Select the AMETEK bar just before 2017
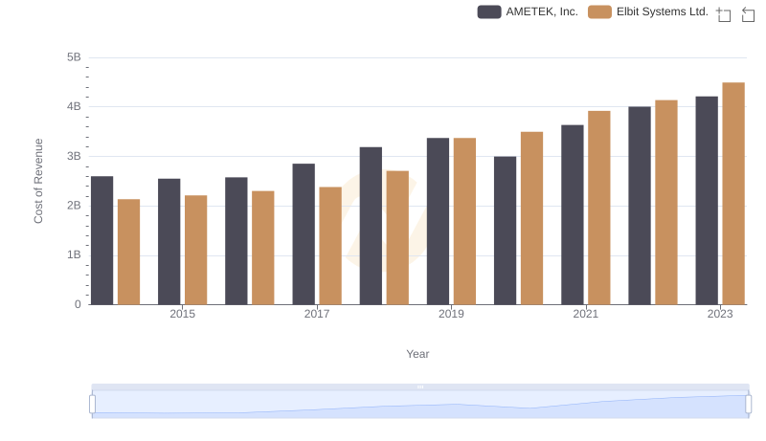 (x=304, y=234)
